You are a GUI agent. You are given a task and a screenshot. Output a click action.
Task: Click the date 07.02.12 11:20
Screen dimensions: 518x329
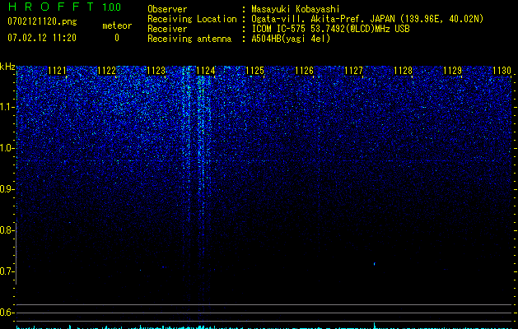pyautogui.click(x=42, y=38)
